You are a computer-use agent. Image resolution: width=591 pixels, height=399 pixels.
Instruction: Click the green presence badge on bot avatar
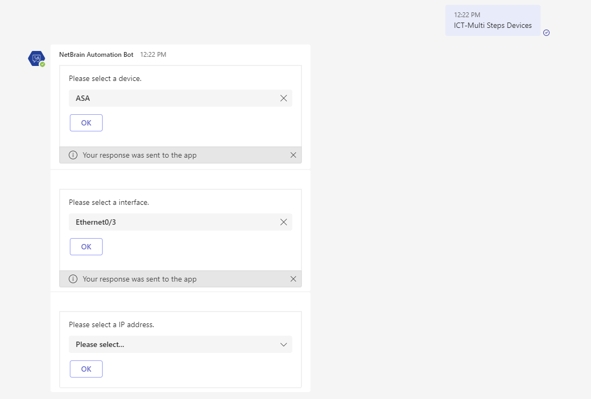(42, 64)
